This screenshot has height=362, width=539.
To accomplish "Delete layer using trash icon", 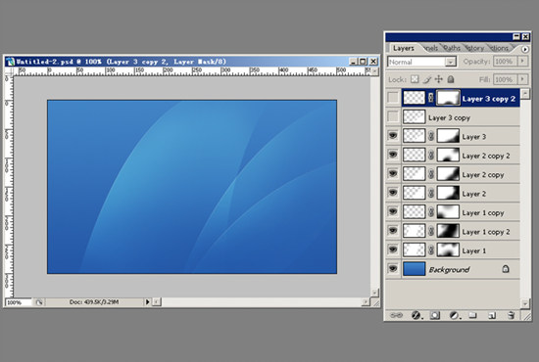I will pos(511,315).
